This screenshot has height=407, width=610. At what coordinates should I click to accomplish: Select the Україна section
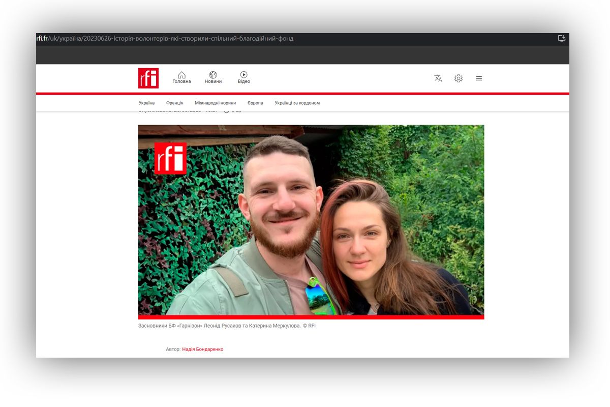[146, 103]
